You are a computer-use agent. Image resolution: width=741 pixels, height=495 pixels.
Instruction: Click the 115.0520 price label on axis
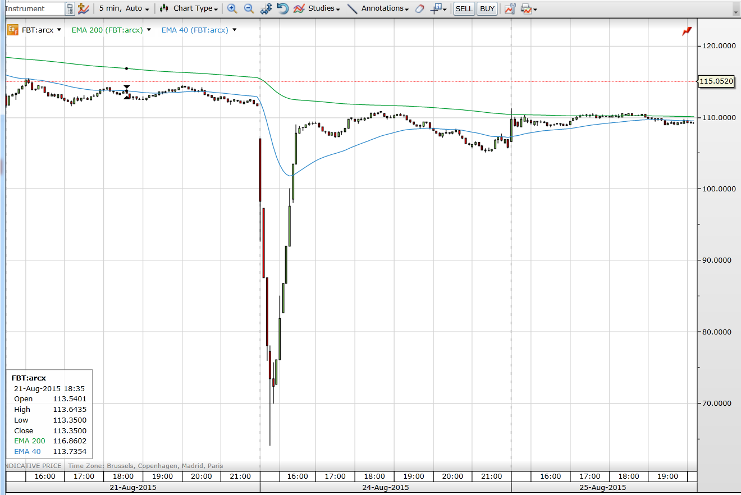coord(717,81)
